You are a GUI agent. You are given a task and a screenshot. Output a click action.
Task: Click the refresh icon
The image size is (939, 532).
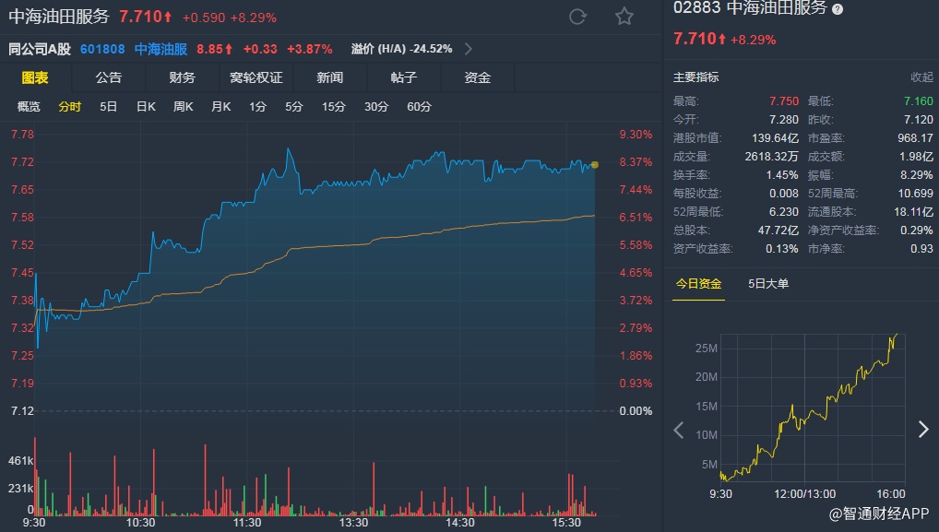coord(578,17)
